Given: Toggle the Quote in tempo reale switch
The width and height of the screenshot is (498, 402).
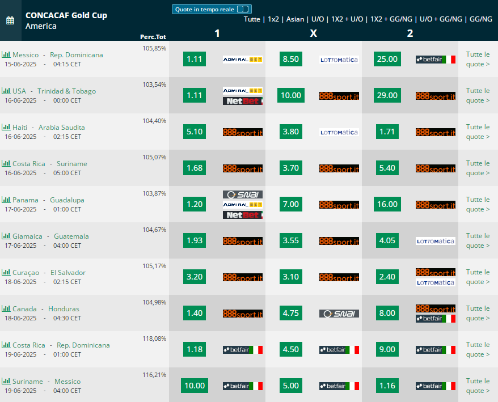Looking at the screenshot, I should (243, 9).
